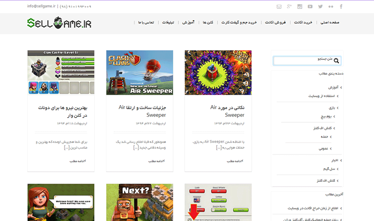The image size is (374, 221).
Task: Open the فروش اکانت menu item
Action: (275, 22)
